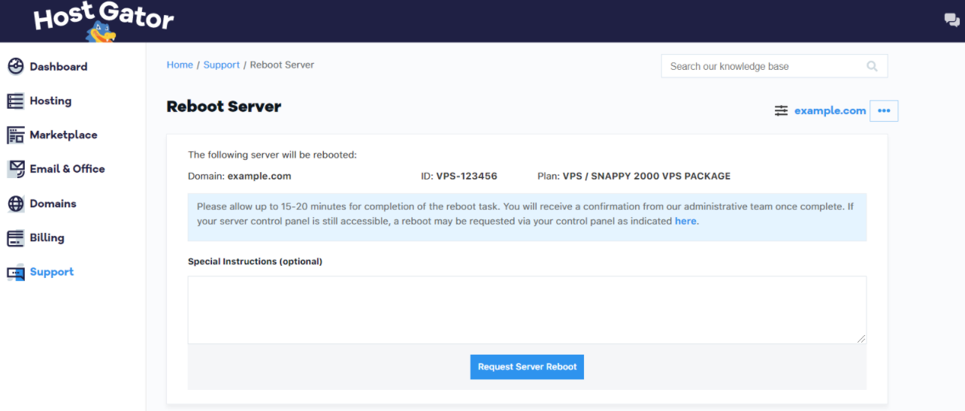The width and height of the screenshot is (965, 411).
Task: Click the sliders icon beside example.com
Action: click(782, 110)
